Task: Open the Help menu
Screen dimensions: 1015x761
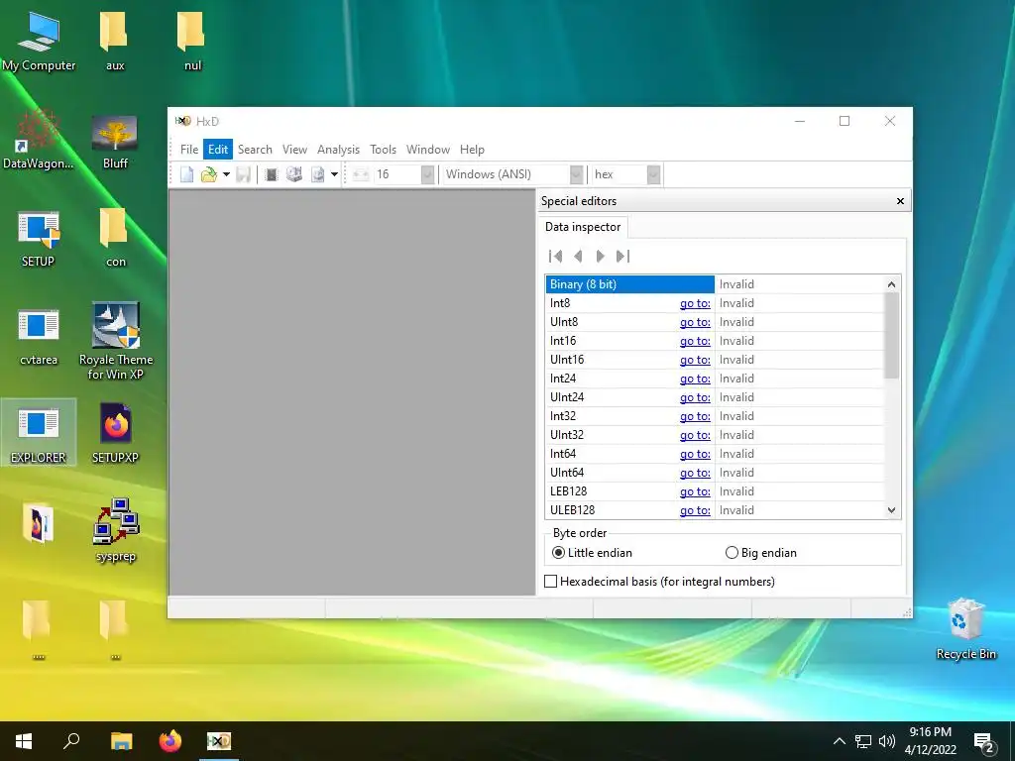Action: (472, 150)
